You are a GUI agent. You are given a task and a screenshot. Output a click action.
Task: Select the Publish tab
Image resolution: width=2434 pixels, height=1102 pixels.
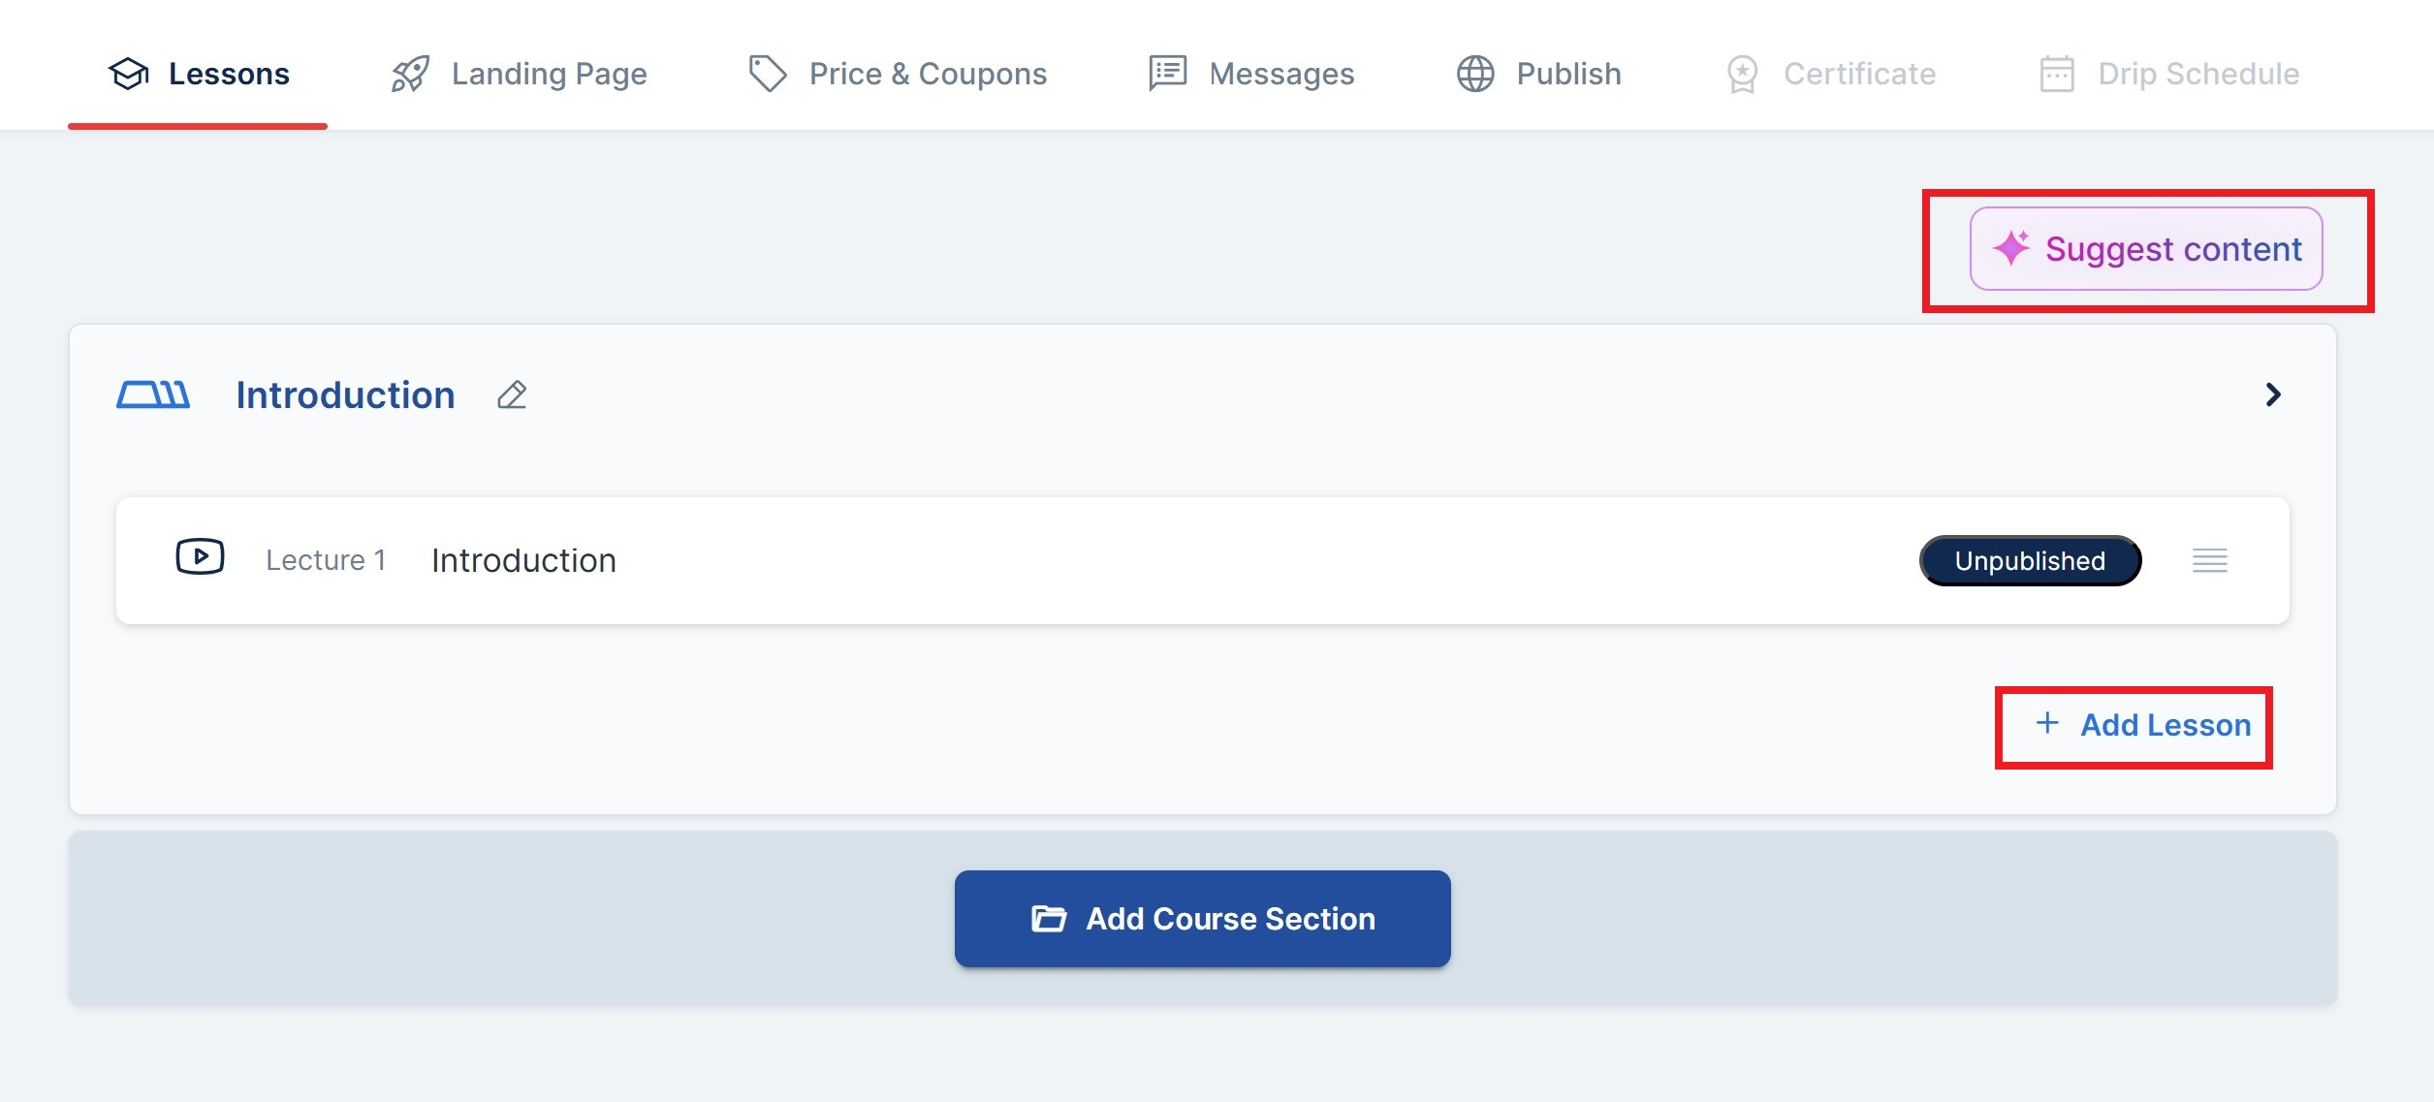coord(1539,74)
